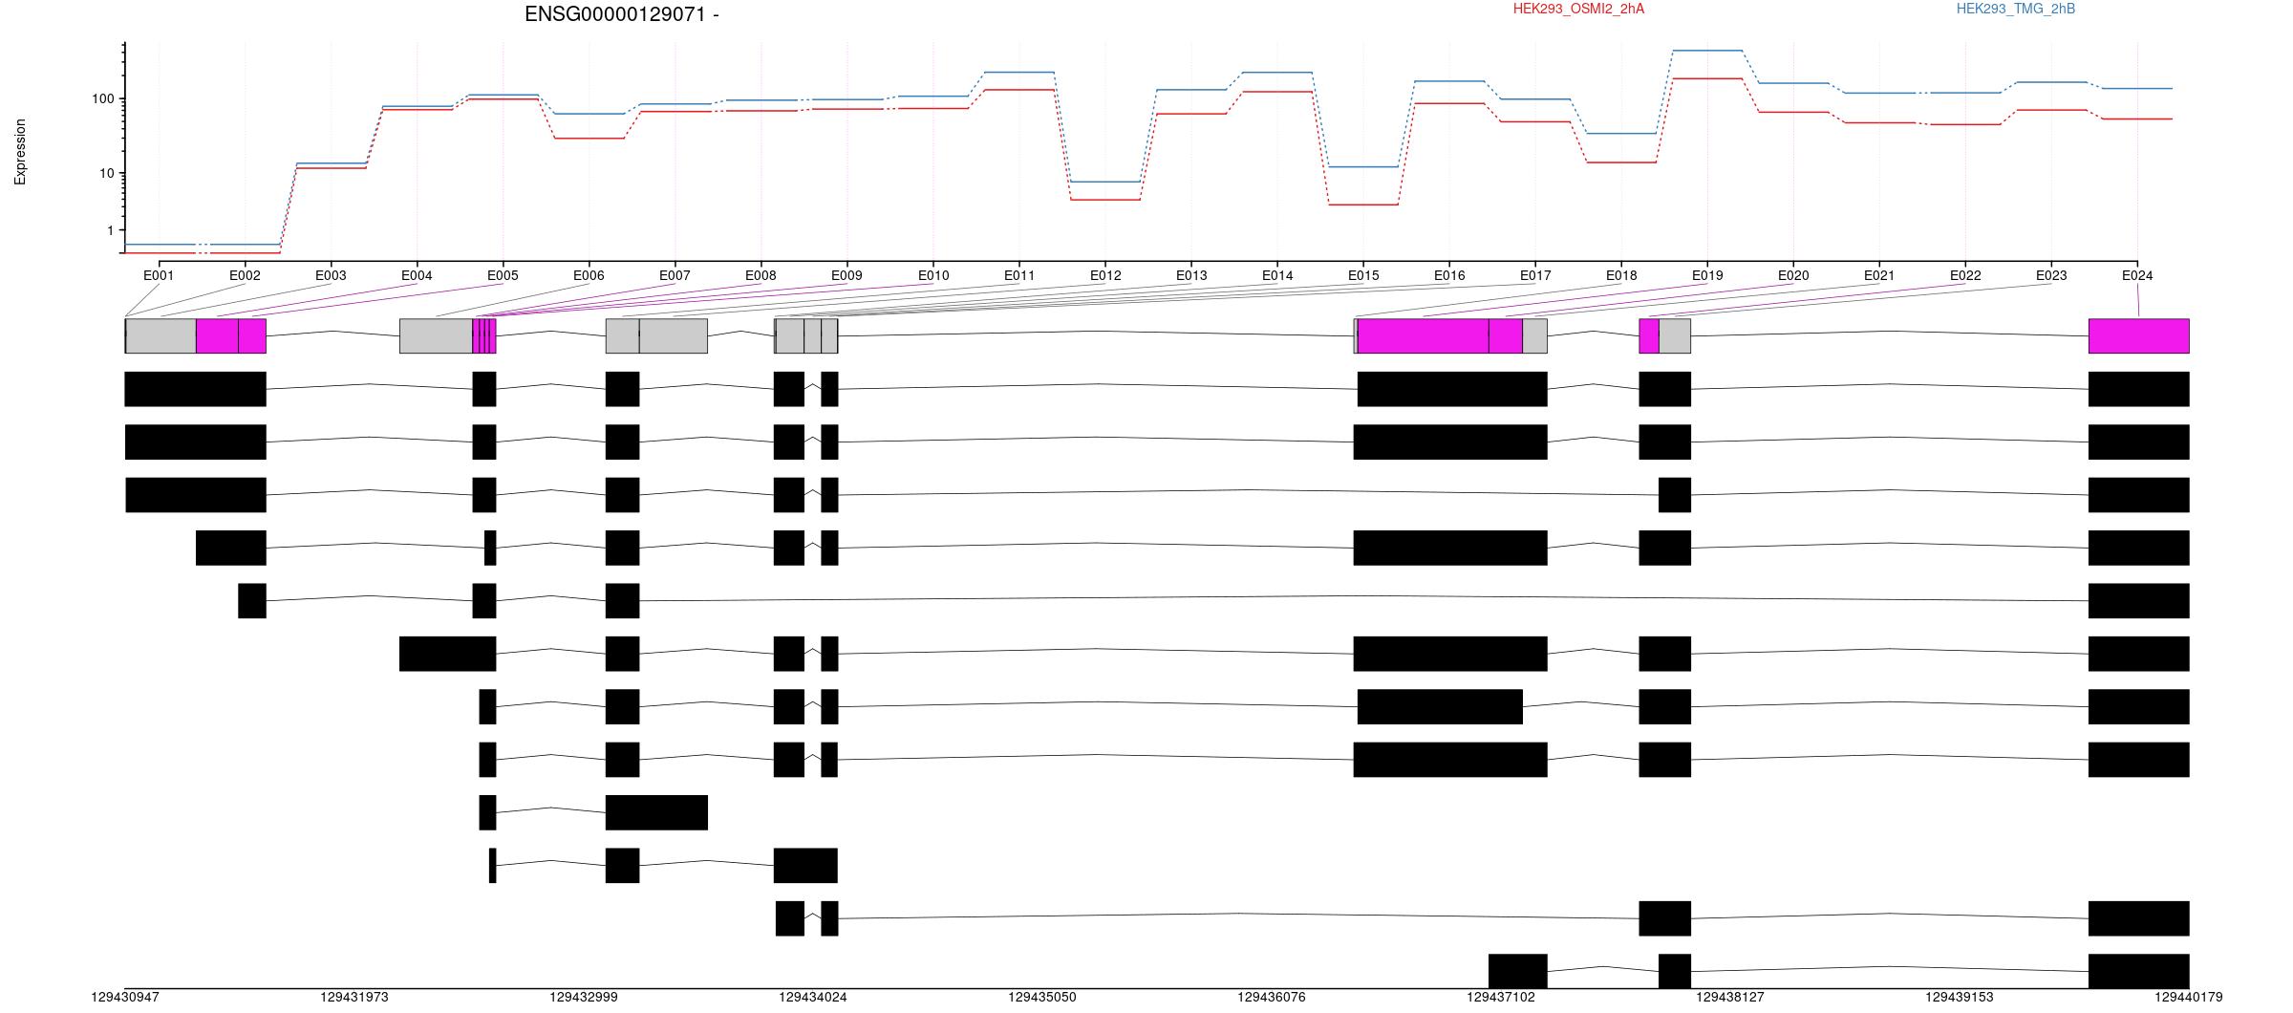Click the last magenta exon in gene model

[x=2139, y=336]
